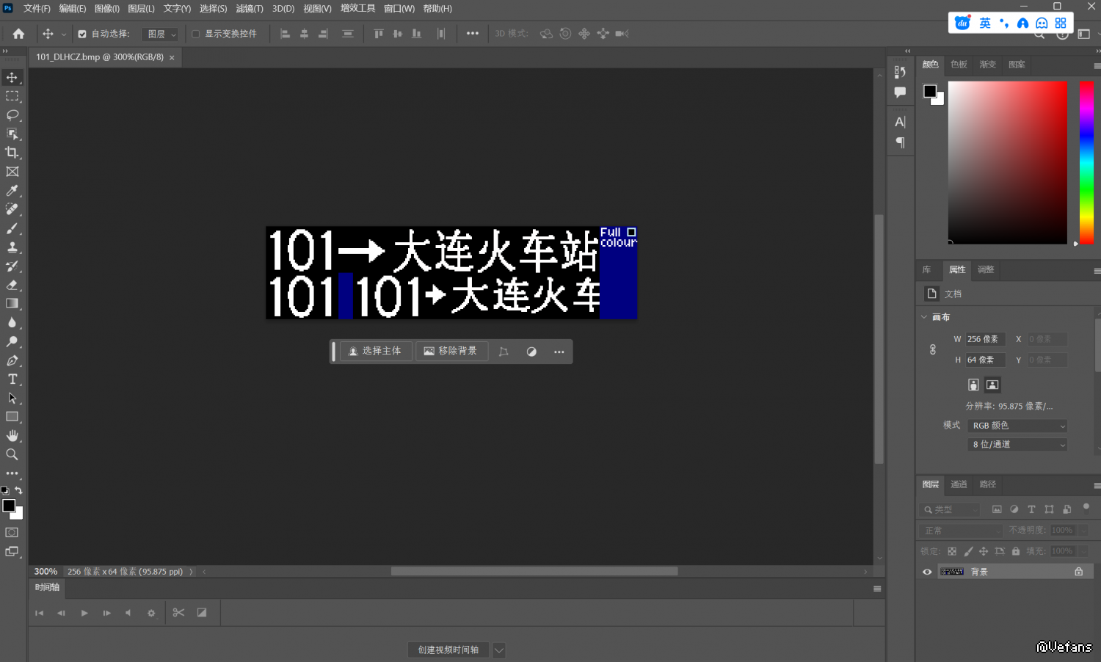The width and height of the screenshot is (1101, 662).
Task: Enable the 显示变换控件 checkbox
Action: pos(196,34)
